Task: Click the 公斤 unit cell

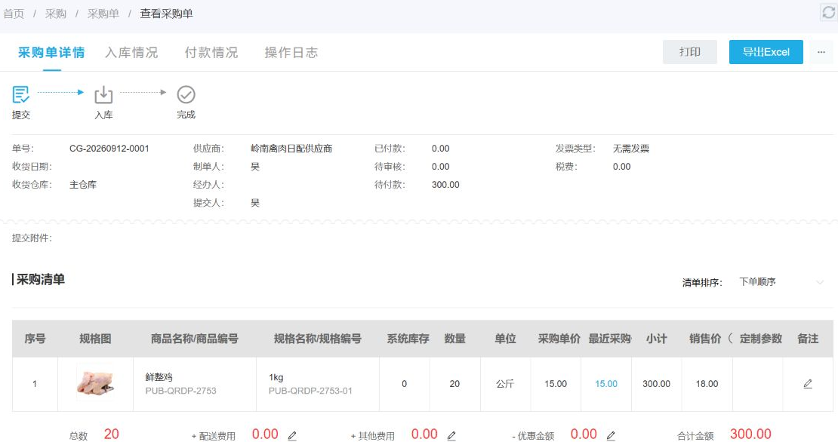Action: (x=504, y=384)
